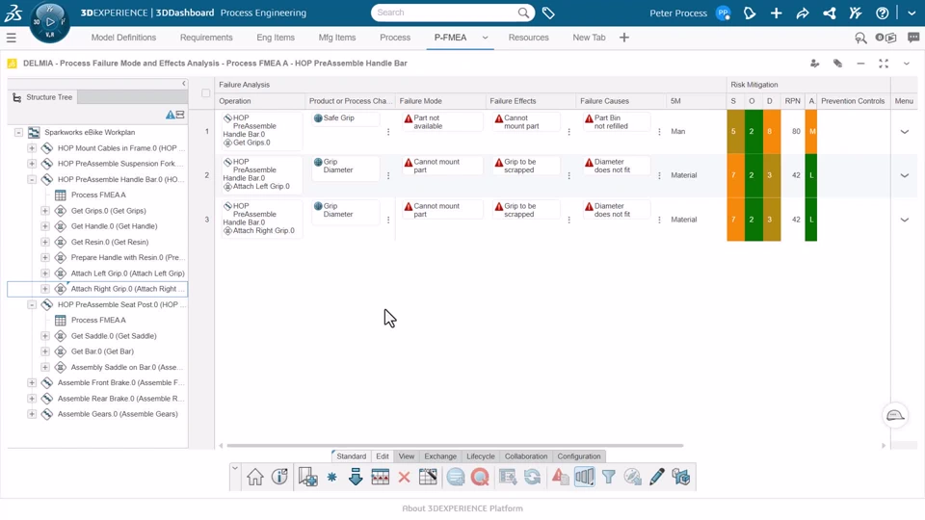Open the hamburger menu at left
Screen dimensions: 925x520
[x=12, y=38]
